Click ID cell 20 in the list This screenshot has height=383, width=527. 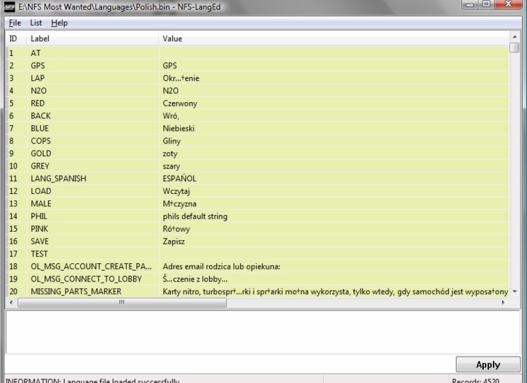pos(13,292)
